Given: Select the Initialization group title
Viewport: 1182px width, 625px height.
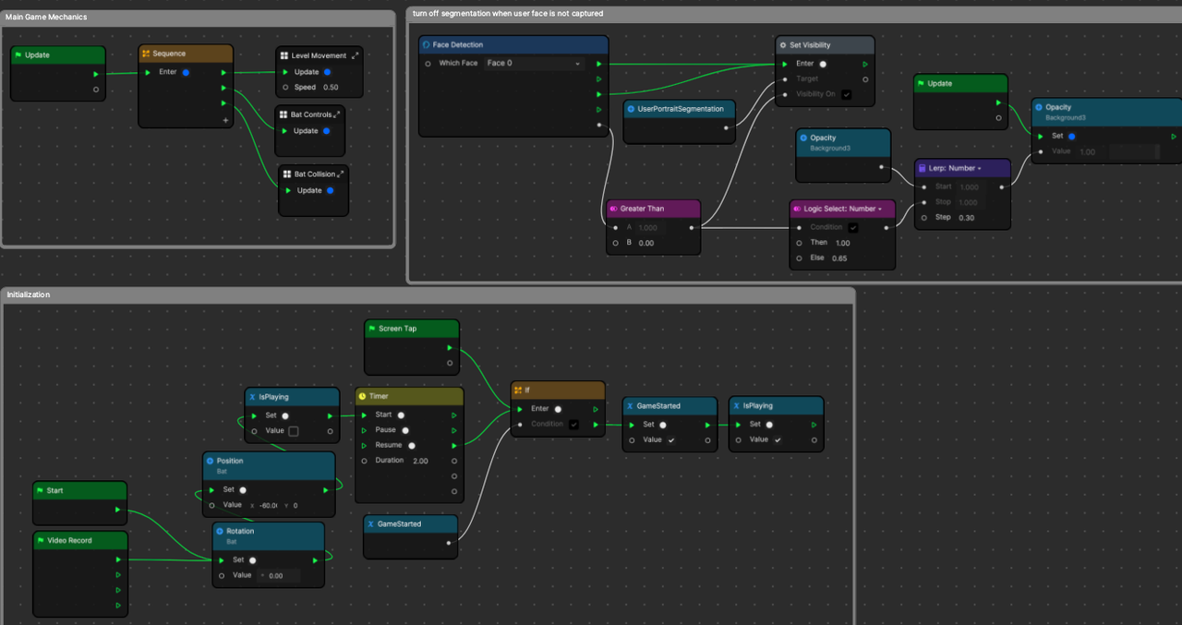Looking at the screenshot, I should point(29,294).
